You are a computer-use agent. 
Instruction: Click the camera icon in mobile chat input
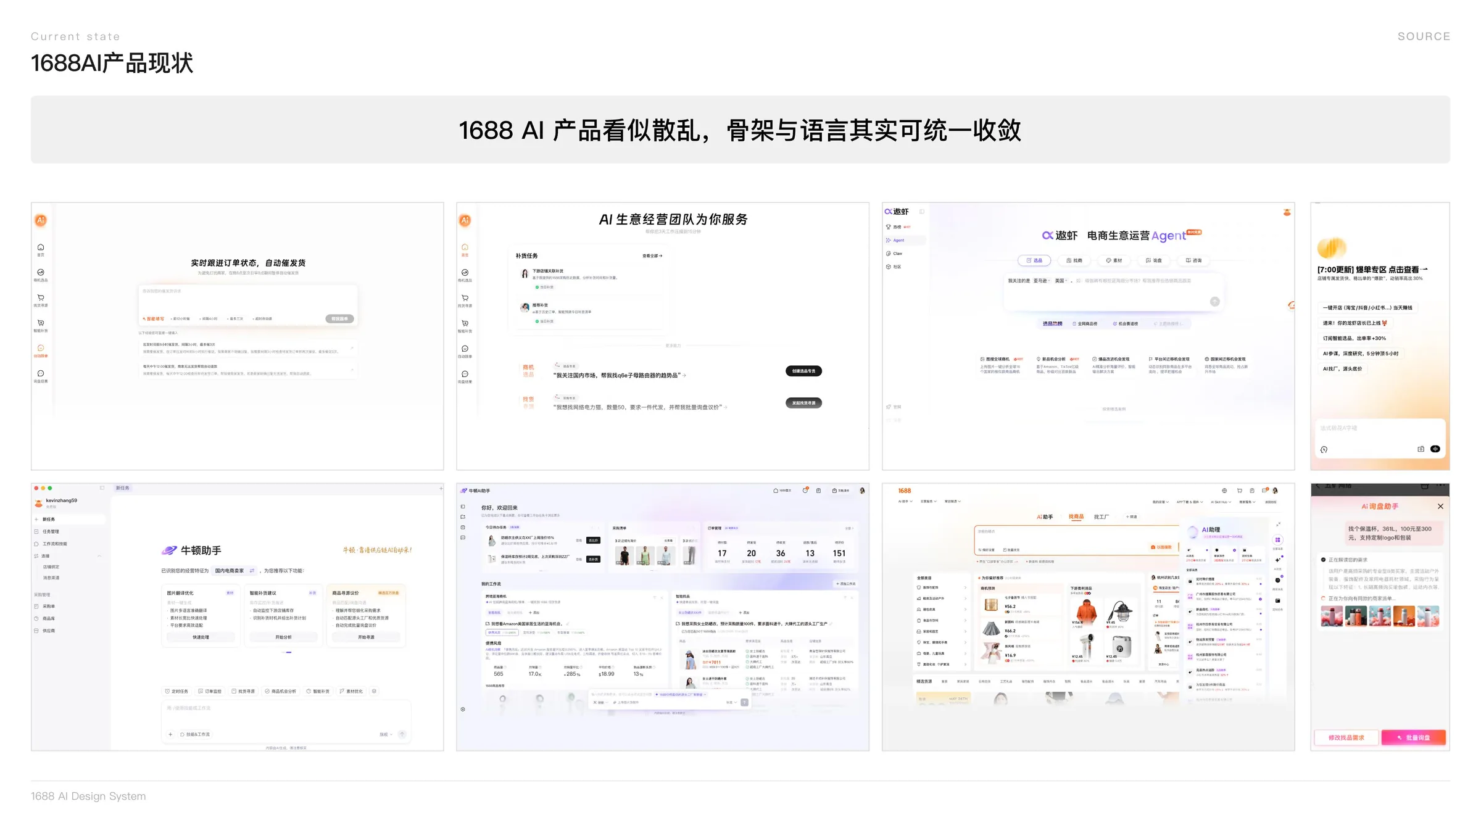(x=1421, y=449)
